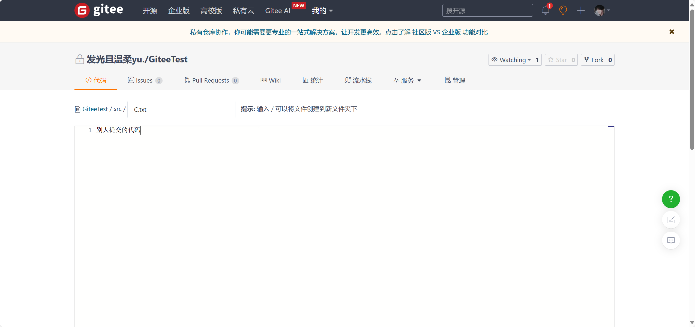
Task: Expand the 我的 dropdown
Action: (x=322, y=11)
